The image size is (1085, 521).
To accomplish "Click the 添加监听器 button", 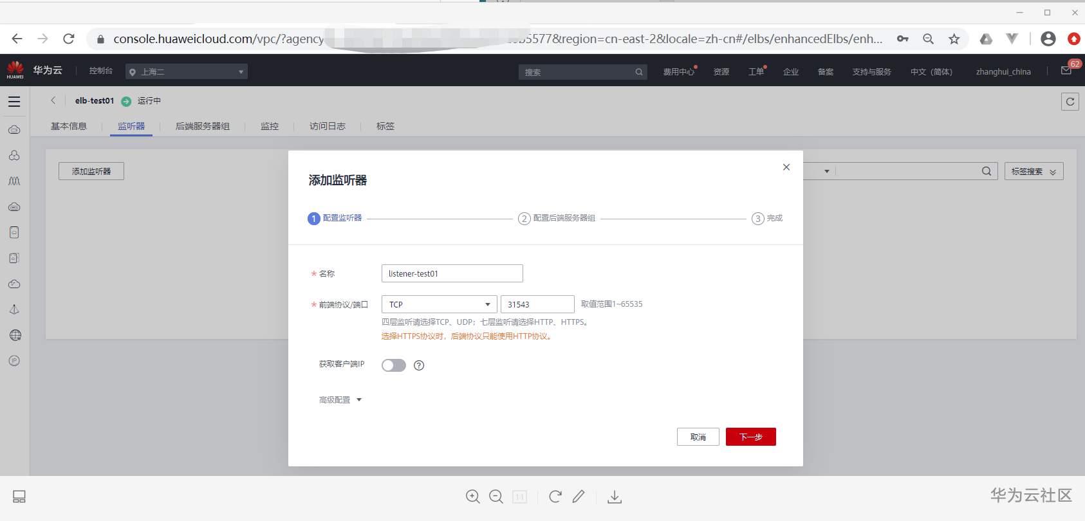I will click(91, 171).
